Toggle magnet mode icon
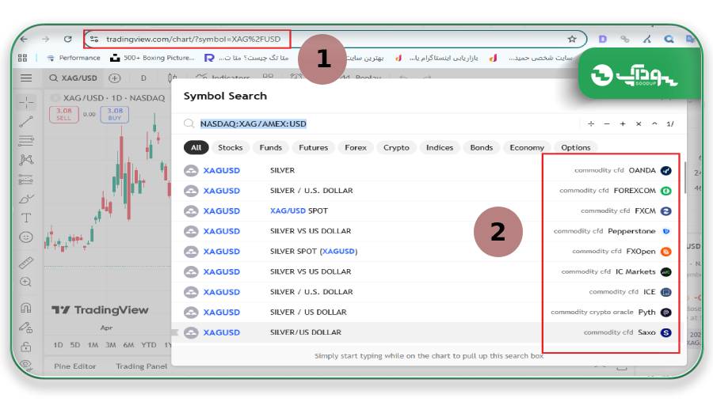Viewport: 713px width, 402px height. coord(26,308)
